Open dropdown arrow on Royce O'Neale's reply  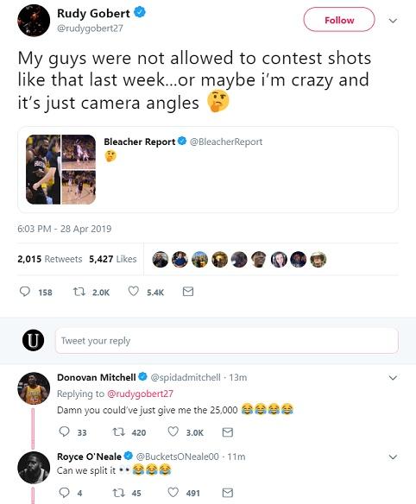tap(393, 457)
